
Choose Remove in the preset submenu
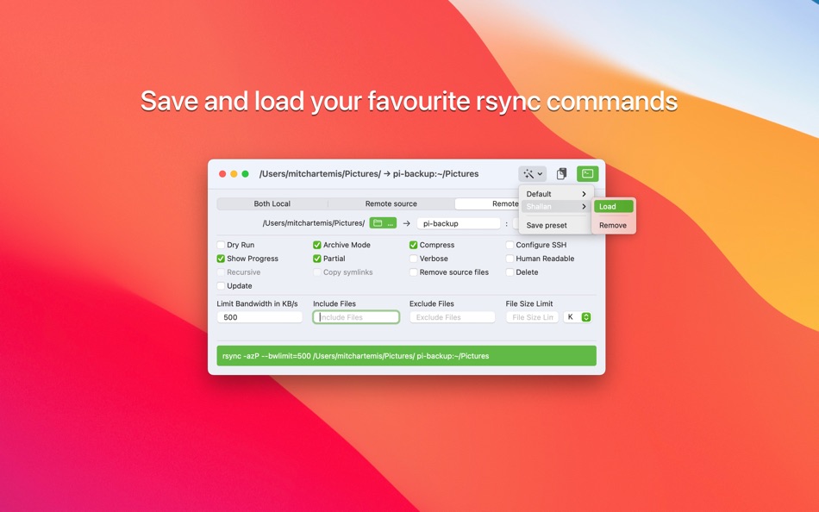pos(614,225)
